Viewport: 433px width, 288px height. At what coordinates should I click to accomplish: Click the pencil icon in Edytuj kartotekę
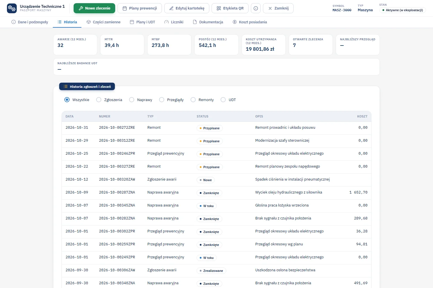click(x=171, y=8)
